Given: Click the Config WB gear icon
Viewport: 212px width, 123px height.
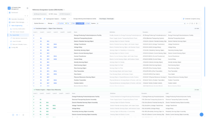Looking at the screenshot, I should 10,47.
